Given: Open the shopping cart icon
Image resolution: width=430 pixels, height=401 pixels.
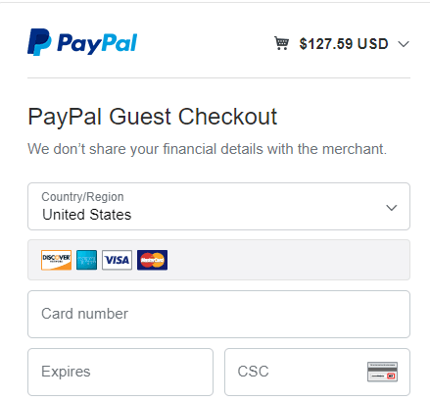Looking at the screenshot, I should point(281,43).
